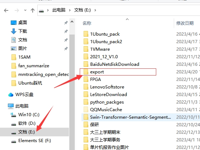Open recent locations dropdown chevron
Viewport: 200px width, 150px height.
(x=25, y=10)
